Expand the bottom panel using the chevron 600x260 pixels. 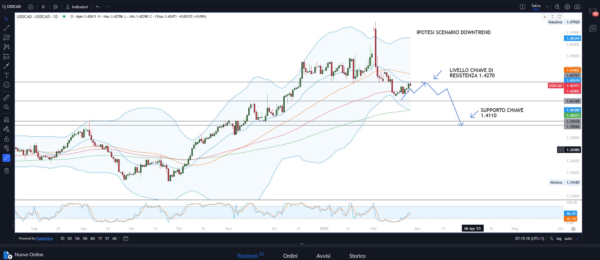click(302, 244)
